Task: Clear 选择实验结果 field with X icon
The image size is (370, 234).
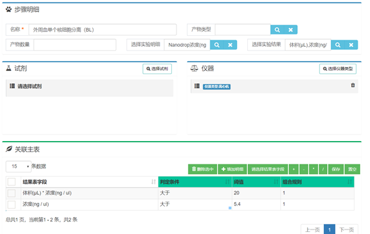Action: (x=351, y=45)
